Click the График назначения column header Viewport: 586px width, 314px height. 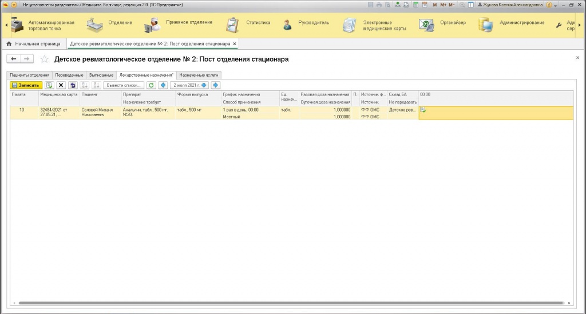251,94
